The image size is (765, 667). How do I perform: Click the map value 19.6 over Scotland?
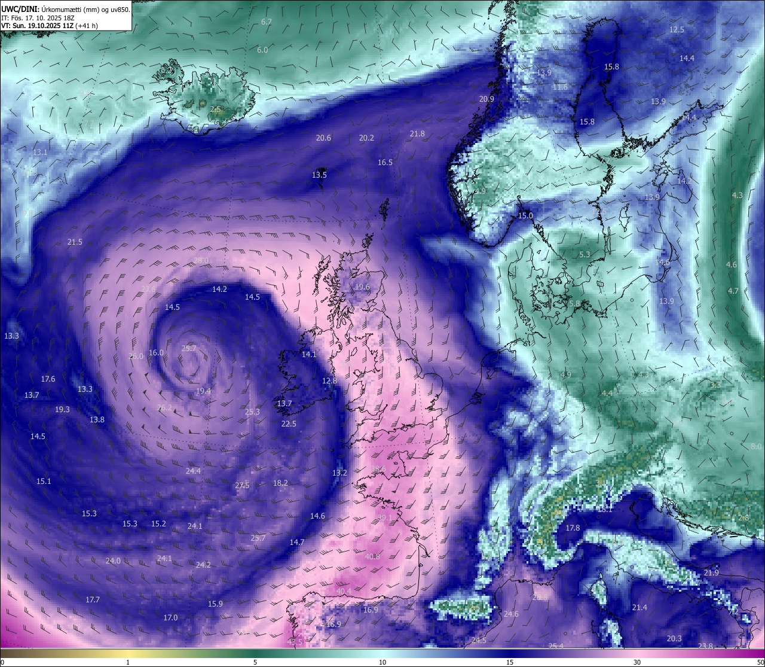(362, 287)
